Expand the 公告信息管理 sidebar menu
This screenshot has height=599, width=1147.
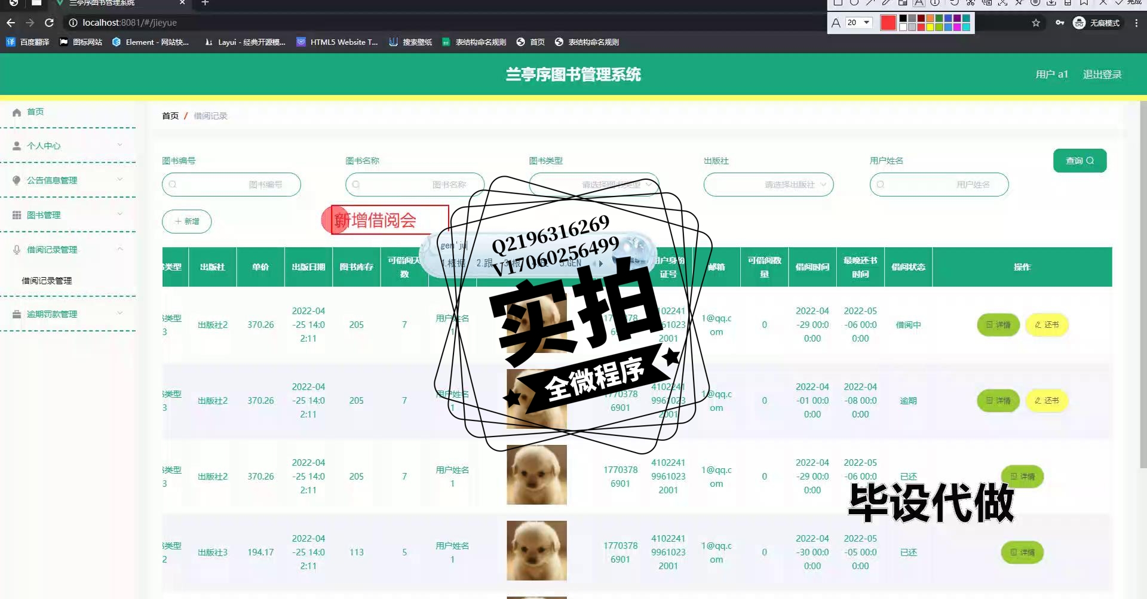(x=69, y=180)
